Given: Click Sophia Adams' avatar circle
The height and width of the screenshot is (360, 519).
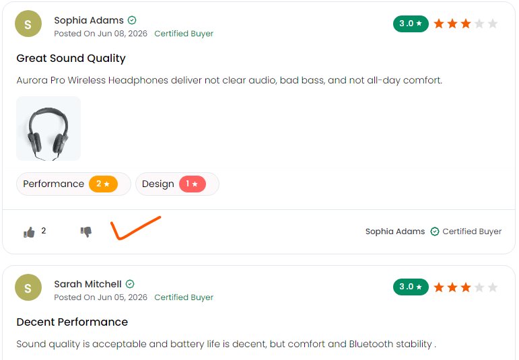Looking at the screenshot, I should click(x=28, y=24).
